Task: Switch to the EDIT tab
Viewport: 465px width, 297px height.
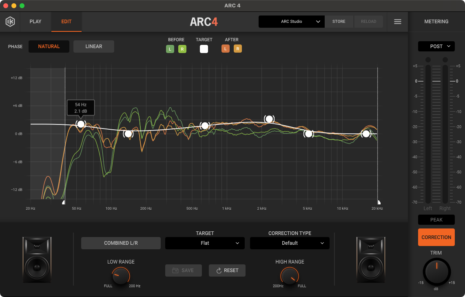Action: (x=66, y=22)
